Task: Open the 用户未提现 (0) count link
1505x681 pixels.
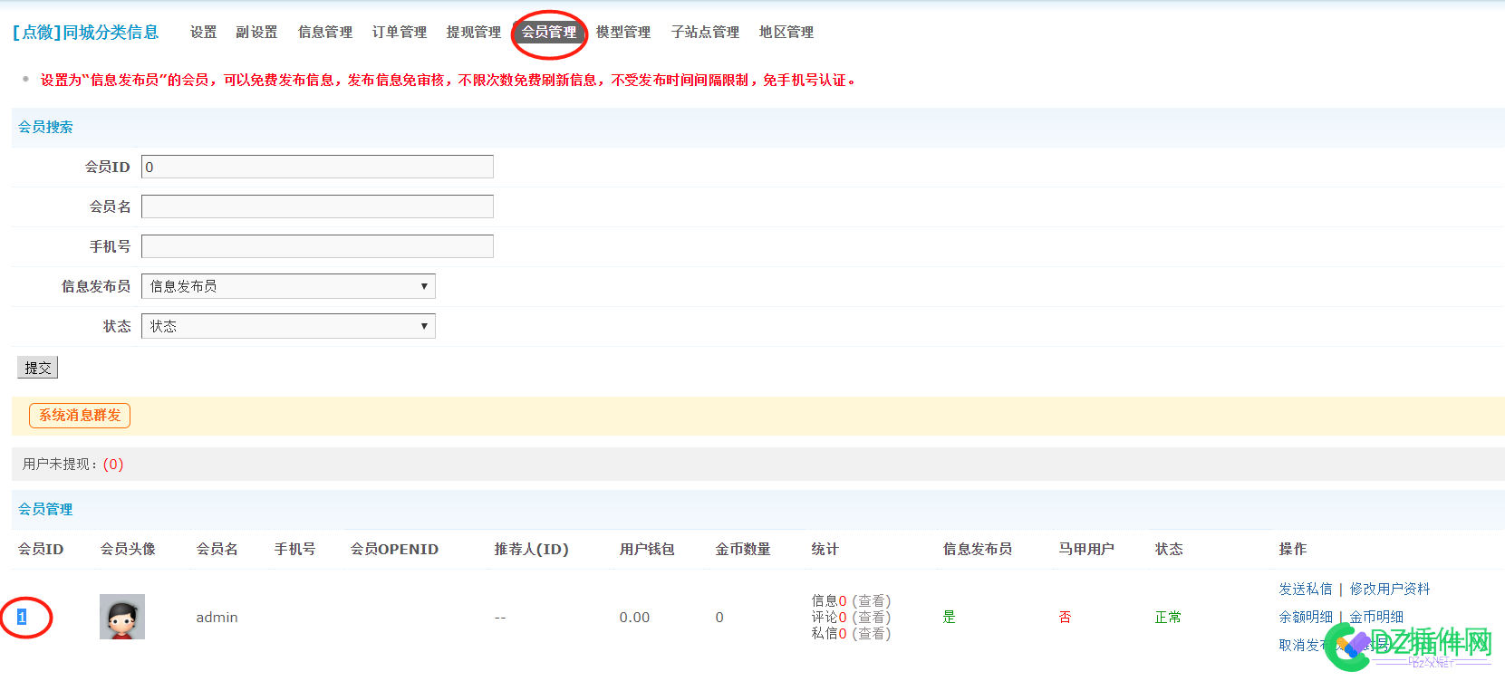Action: 113,464
